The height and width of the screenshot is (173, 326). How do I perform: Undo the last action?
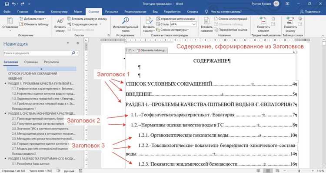14,4
